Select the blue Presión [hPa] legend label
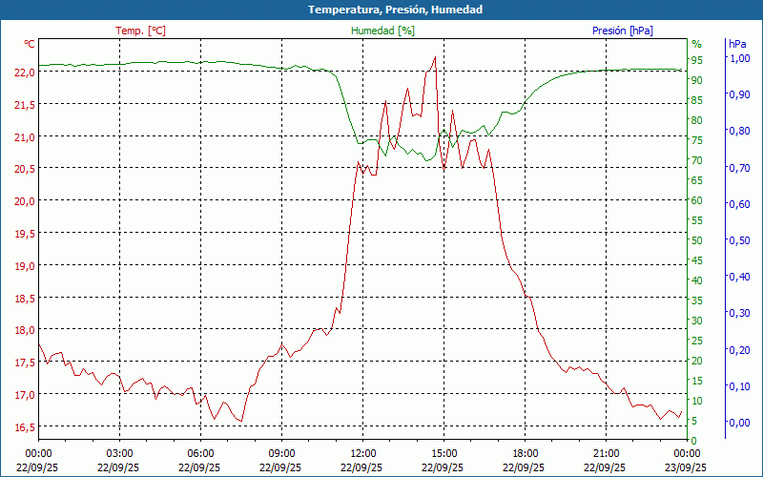The height and width of the screenshot is (477, 763). pos(623,31)
